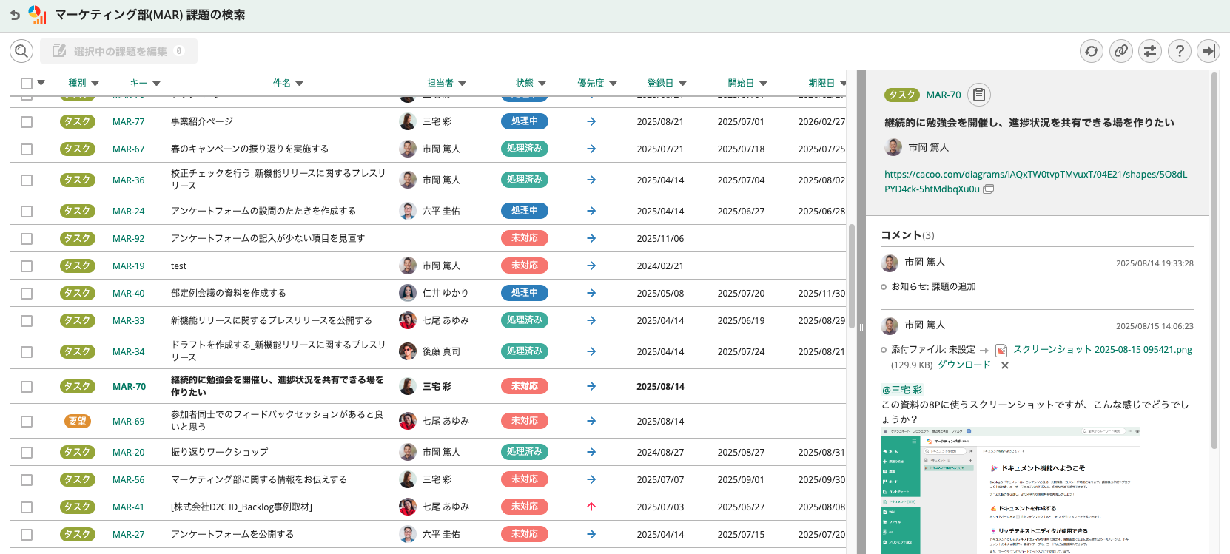Sort by 種別 column header

[x=83, y=83]
